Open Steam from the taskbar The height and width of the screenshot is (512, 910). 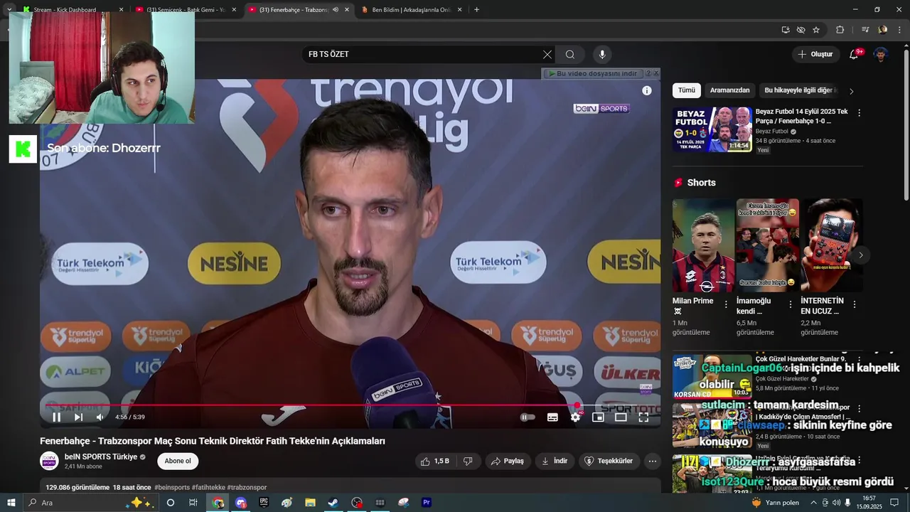[x=333, y=503]
